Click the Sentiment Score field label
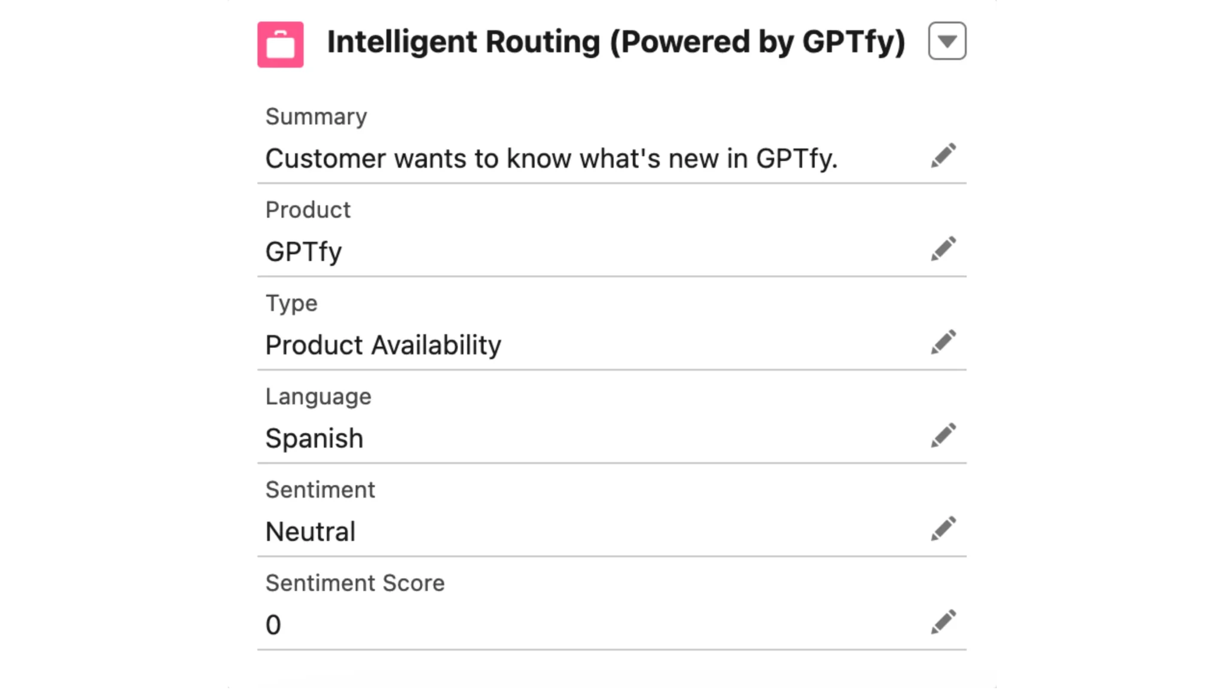This screenshot has width=1225, height=689. pyautogui.click(x=355, y=582)
